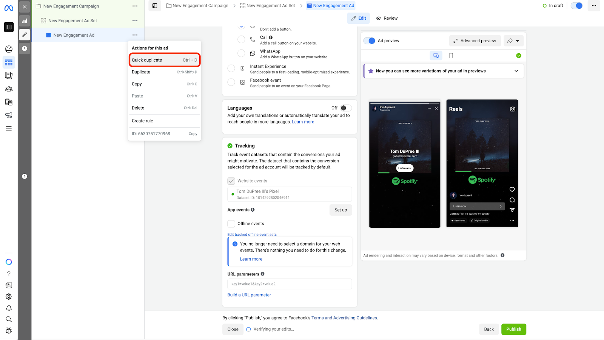
Task: Toggle the side panel layout icon
Action: 155,6
